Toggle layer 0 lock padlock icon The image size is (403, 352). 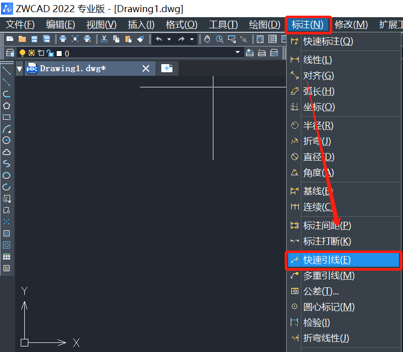coord(50,53)
